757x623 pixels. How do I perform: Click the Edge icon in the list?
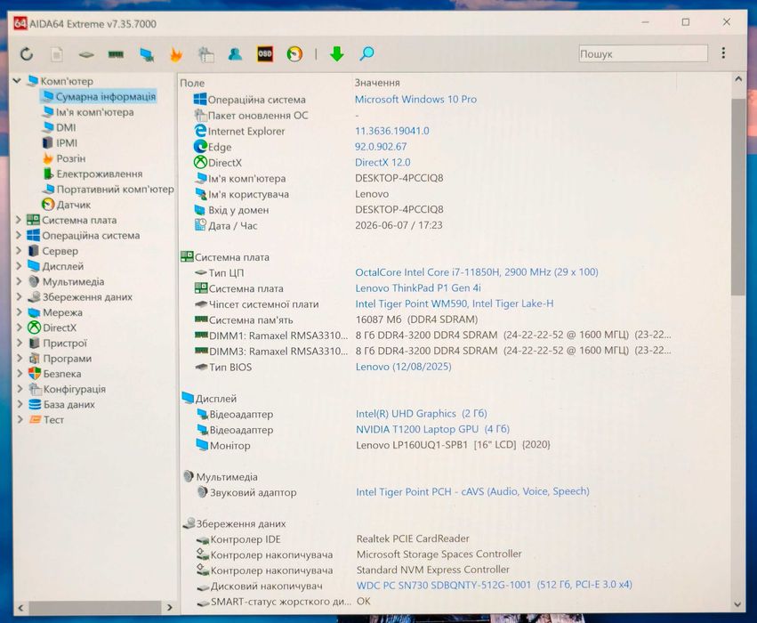[x=200, y=146]
